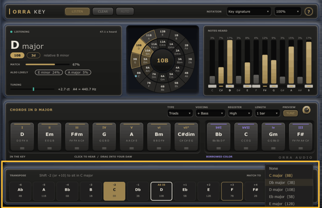Screen dimensions: 322x208
Task: Click the drag handle on borrowed Bb chord card
Action: (x=219, y=148)
